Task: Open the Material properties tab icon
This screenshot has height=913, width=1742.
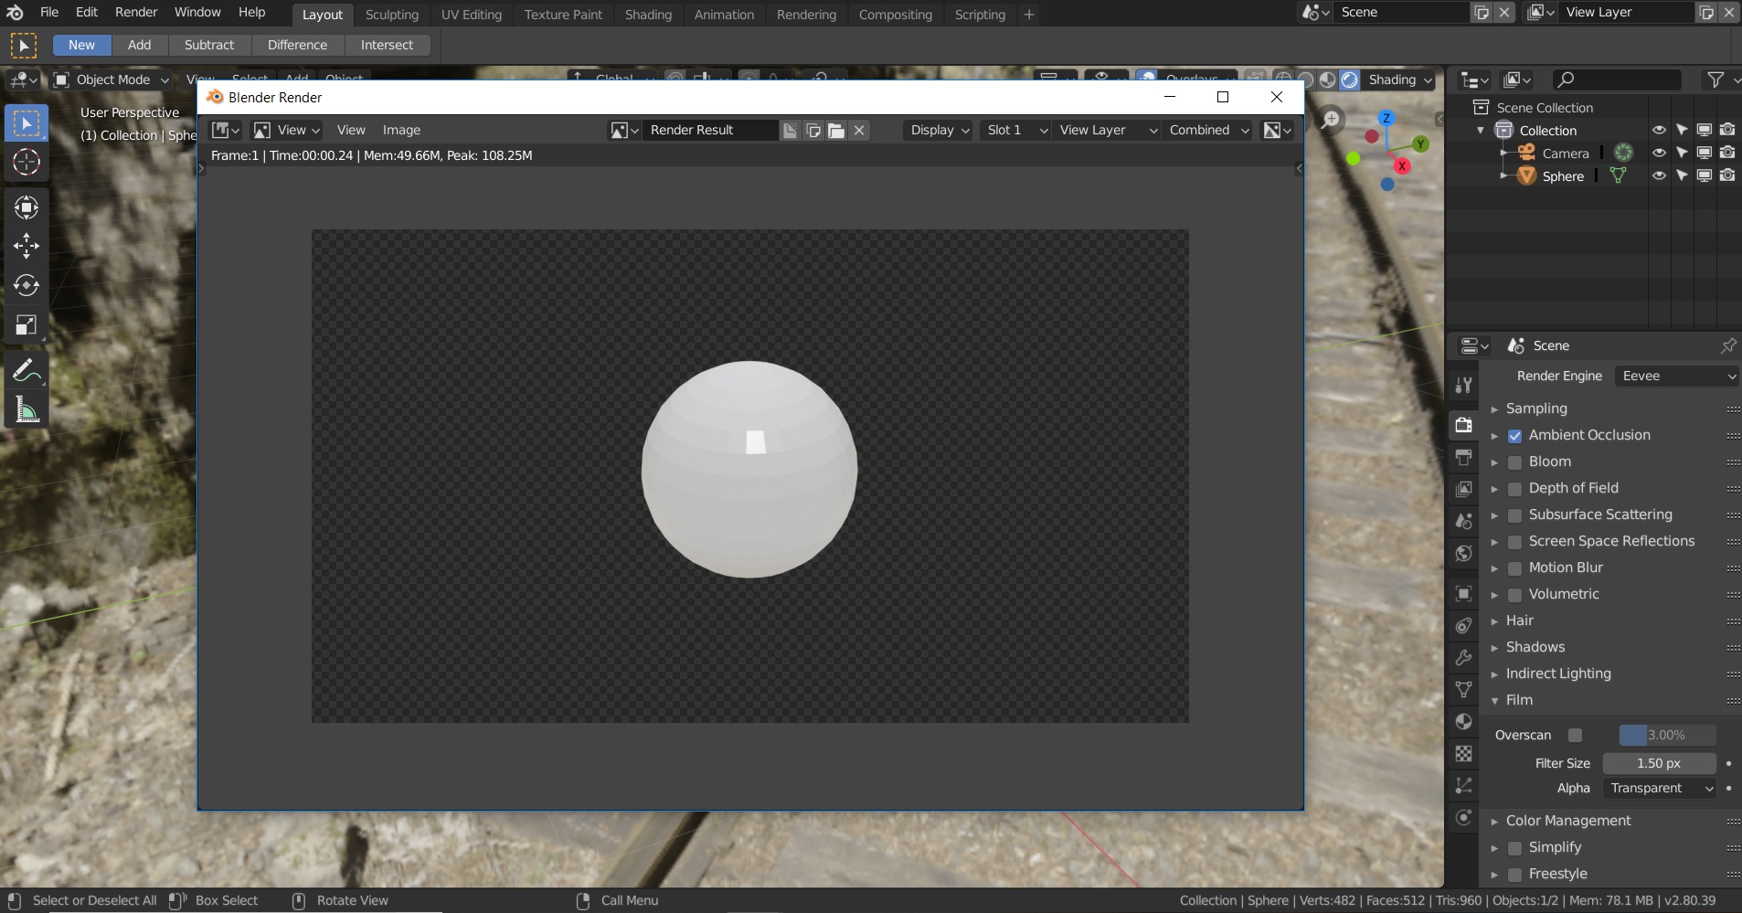Action: 1464,722
